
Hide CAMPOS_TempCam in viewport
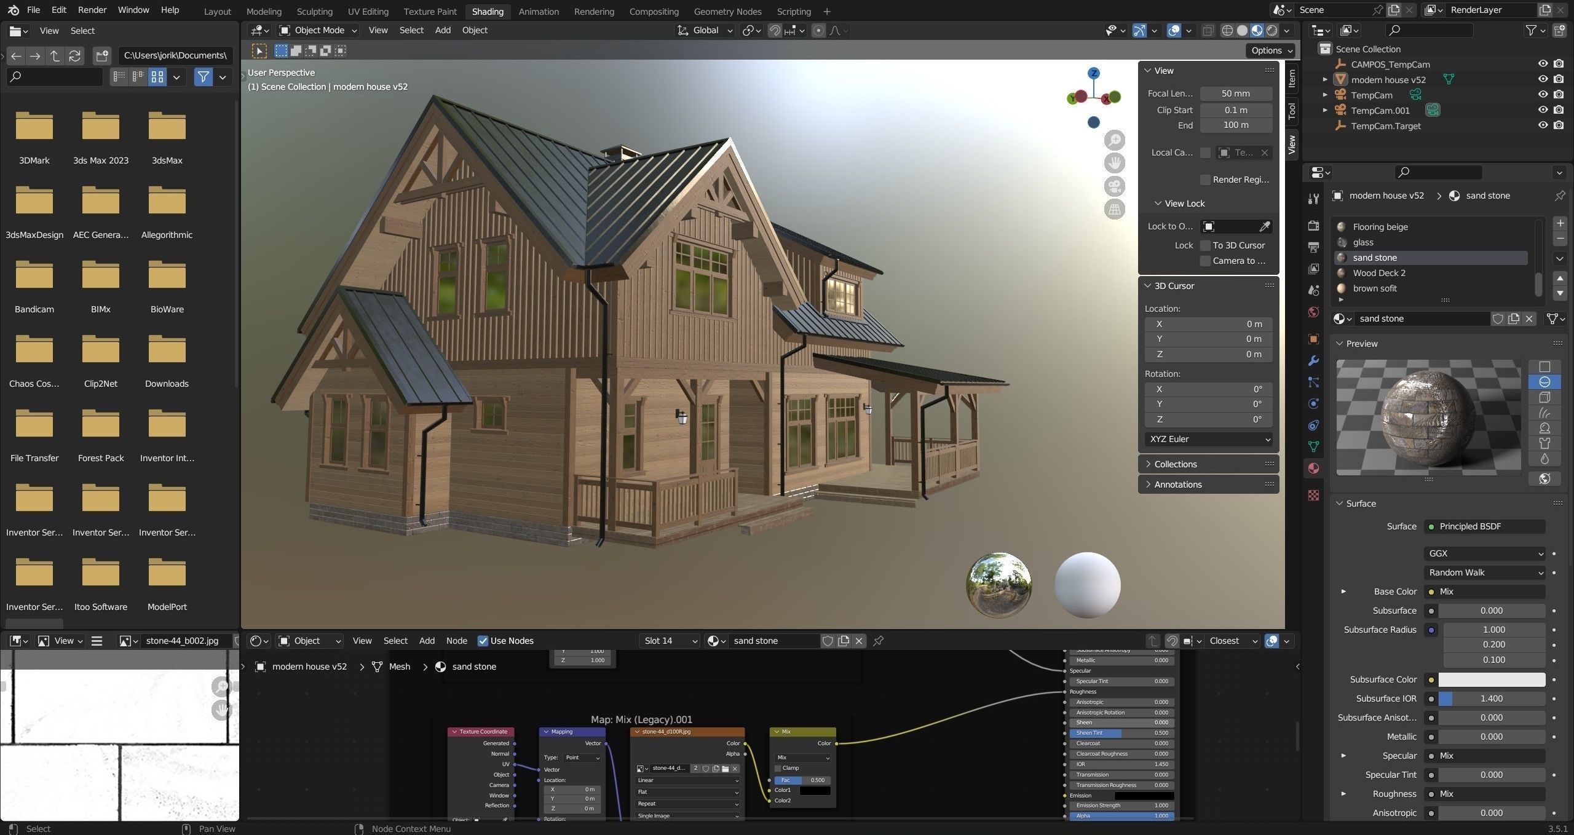click(x=1543, y=64)
